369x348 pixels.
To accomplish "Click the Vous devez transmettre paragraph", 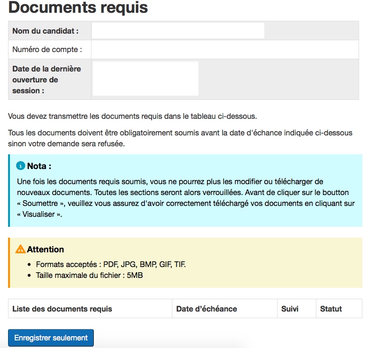I will (x=132, y=116).
